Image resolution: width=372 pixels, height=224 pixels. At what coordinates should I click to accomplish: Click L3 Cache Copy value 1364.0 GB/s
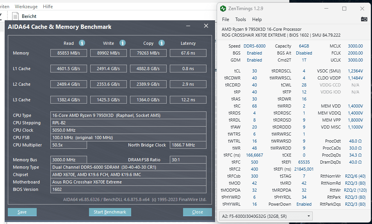pos(148,100)
